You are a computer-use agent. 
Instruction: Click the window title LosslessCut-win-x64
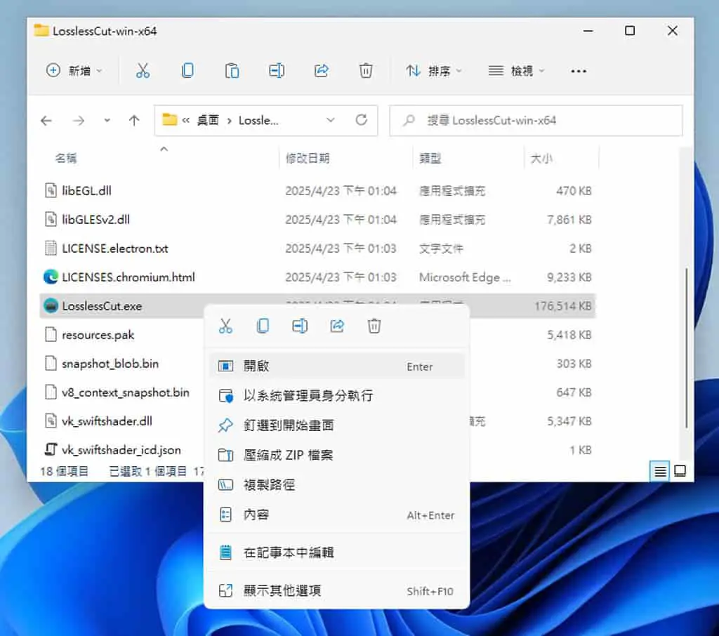click(x=105, y=31)
